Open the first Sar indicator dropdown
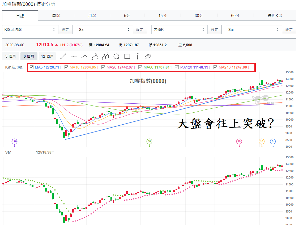This screenshot has width=299, height=225. point(105,29)
